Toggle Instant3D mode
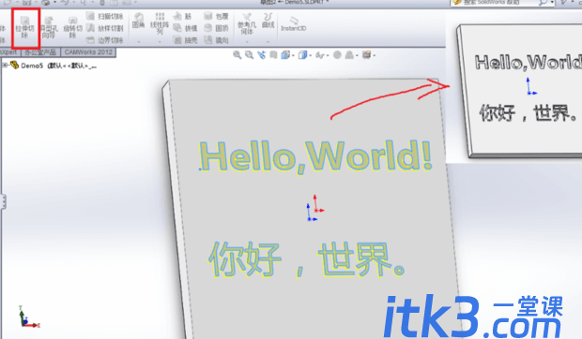The image size is (582, 339). point(294,24)
